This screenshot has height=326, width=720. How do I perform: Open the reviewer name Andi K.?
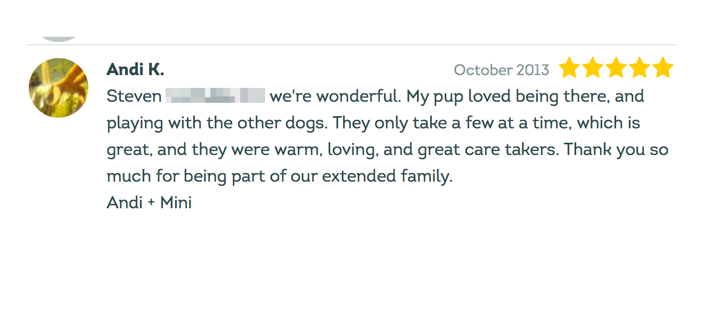[x=135, y=69]
